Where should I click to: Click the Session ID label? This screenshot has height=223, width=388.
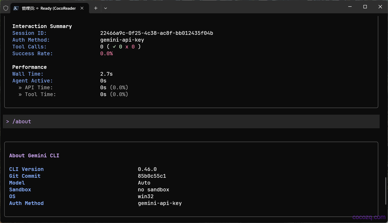point(29,33)
